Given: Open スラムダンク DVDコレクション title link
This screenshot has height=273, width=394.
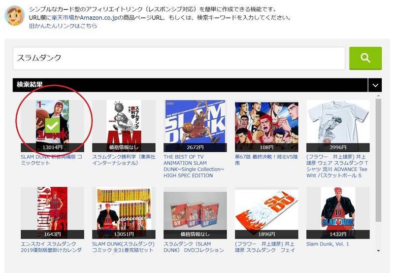Looking at the screenshot, I should [194, 247].
